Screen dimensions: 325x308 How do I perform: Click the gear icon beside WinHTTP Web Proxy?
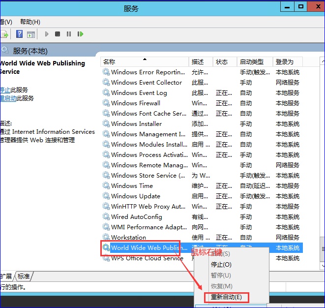click(106, 206)
